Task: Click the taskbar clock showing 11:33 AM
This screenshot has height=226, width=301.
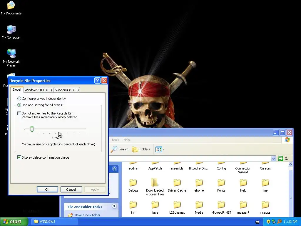Action: point(290,222)
